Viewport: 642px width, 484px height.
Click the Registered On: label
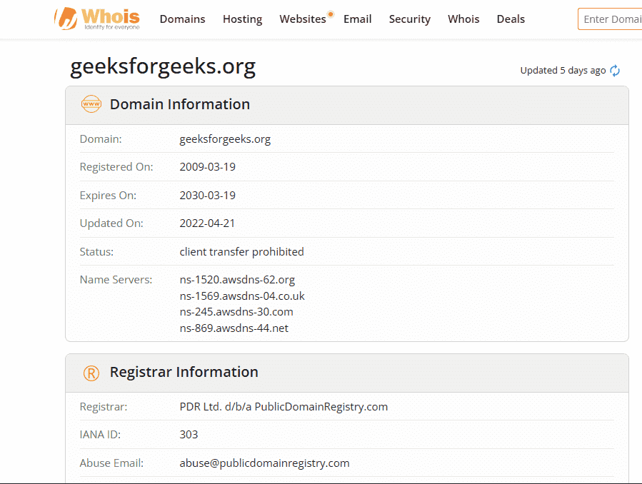click(x=116, y=167)
